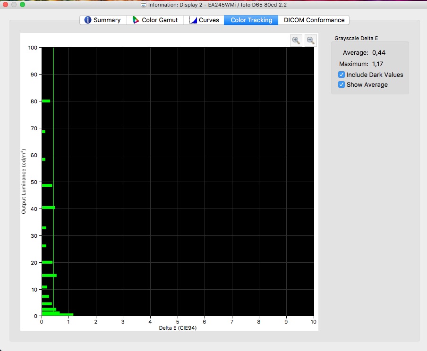Switch to the Color Gamut tab
The width and height of the screenshot is (427, 351).
pyautogui.click(x=155, y=20)
